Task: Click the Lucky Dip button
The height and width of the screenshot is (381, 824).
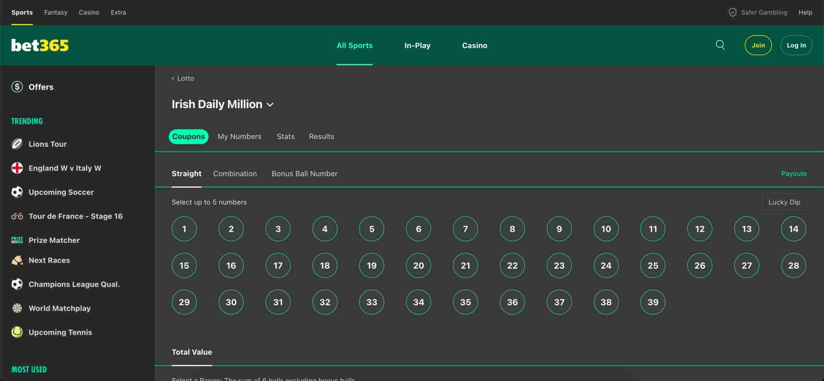Action: [x=784, y=202]
